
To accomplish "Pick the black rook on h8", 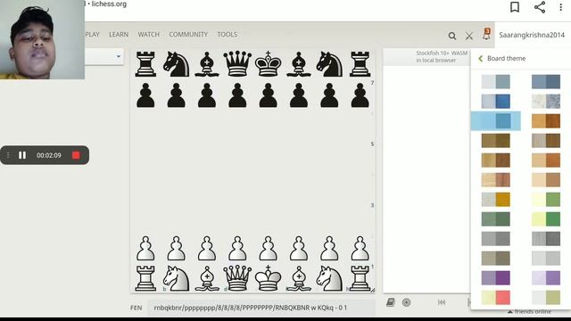I will point(360,63).
